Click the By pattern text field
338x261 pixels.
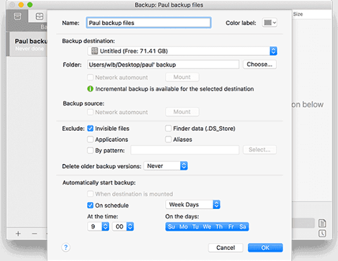coord(185,150)
